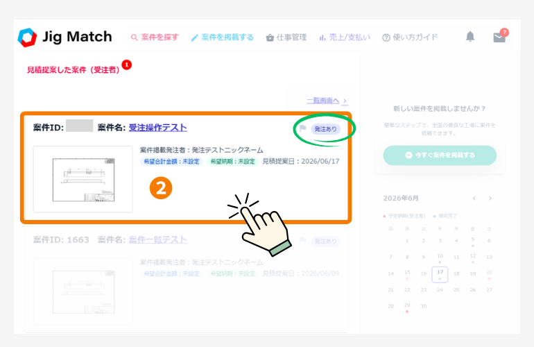Select June 10 on calendar

[440, 257]
